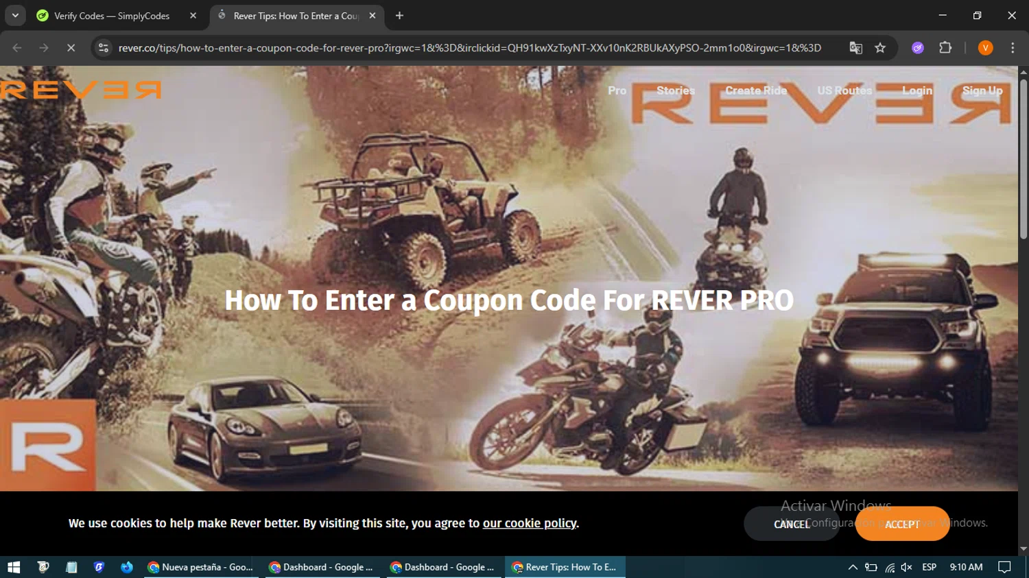Image resolution: width=1029 pixels, height=578 pixels.
Task: Open Chrome three-dot menu
Action: [x=1013, y=48]
